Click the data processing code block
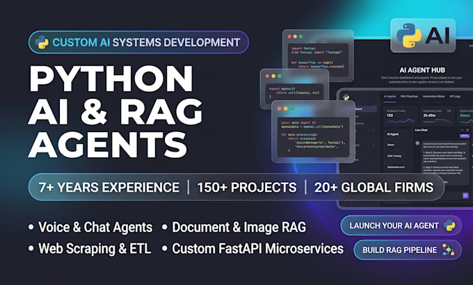 click(313, 137)
